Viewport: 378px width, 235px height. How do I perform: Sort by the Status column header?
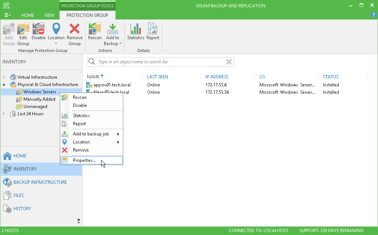[x=331, y=77]
